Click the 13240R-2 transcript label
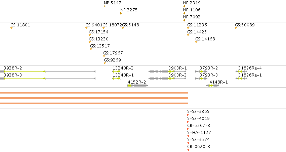 point(123,68)
